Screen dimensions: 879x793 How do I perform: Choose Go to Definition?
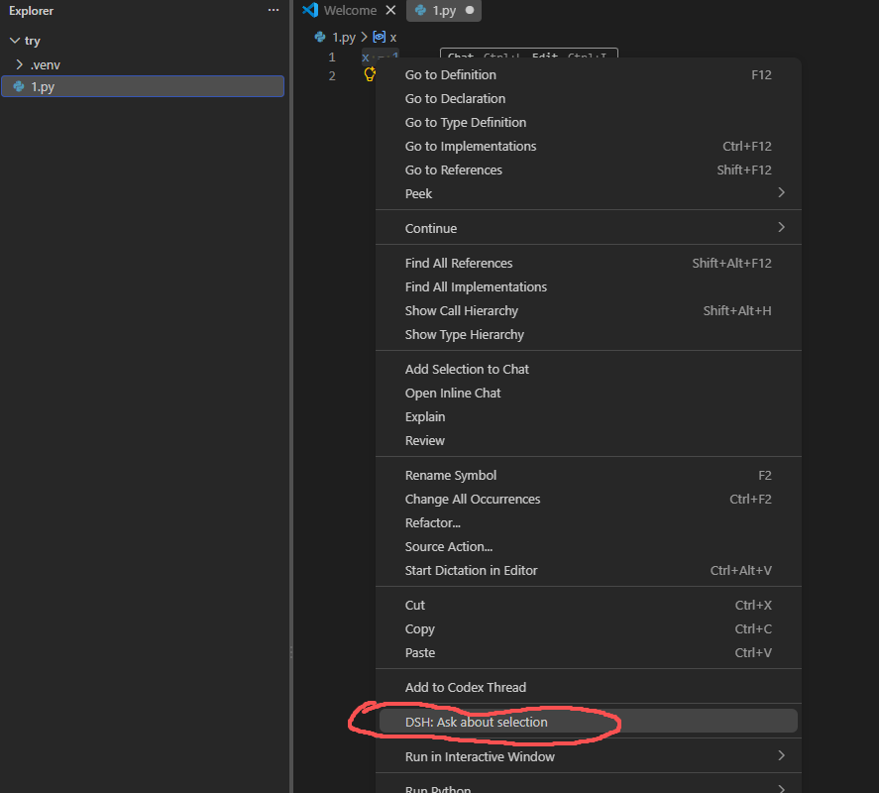pos(588,74)
